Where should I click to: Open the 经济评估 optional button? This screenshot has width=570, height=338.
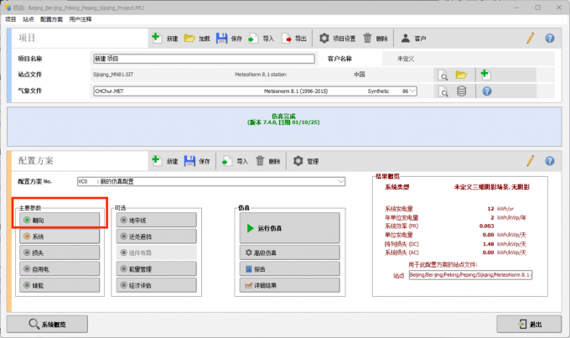(157, 286)
